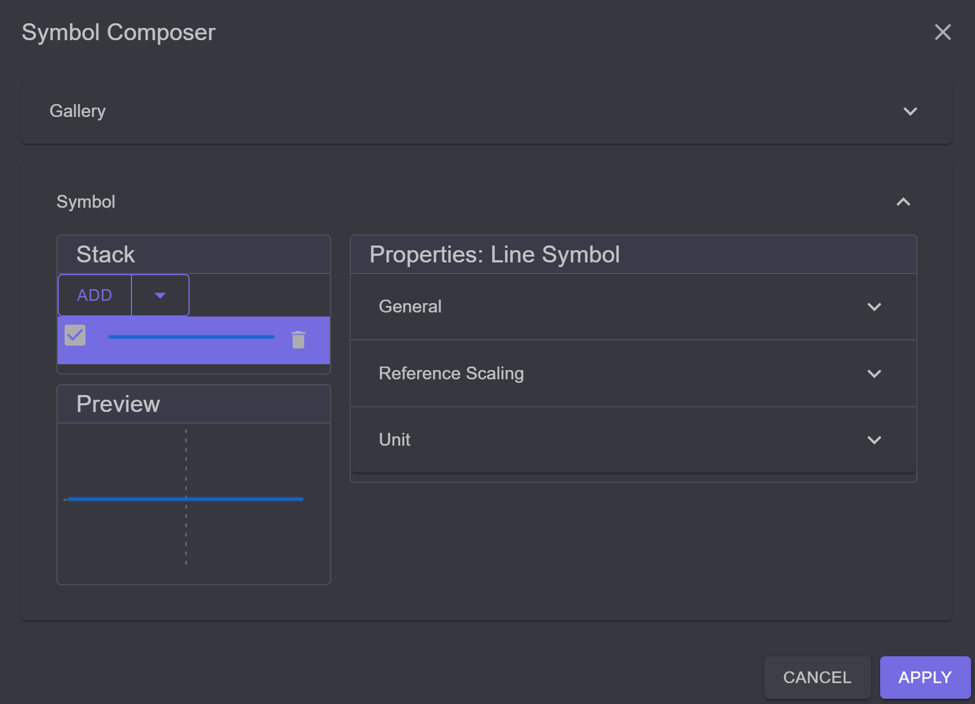Click the APPLY button
The width and height of the screenshot is (975, 704).
[925, 677]
